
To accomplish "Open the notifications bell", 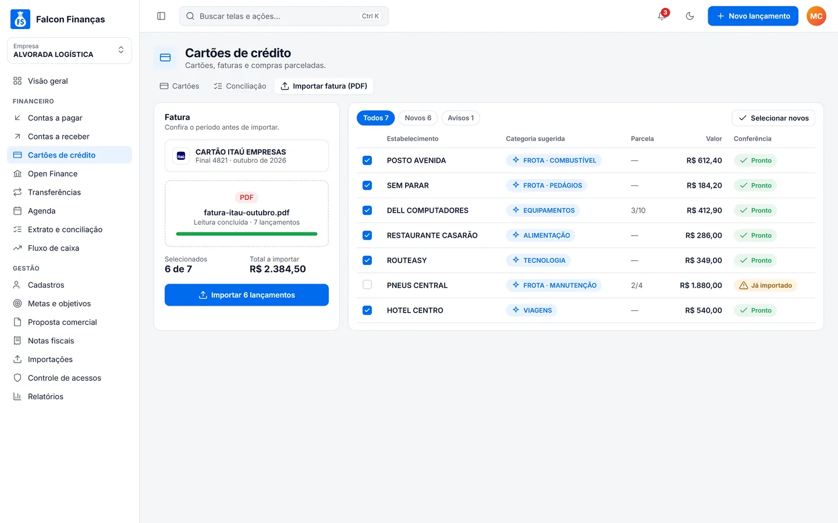I will (662, 16).
